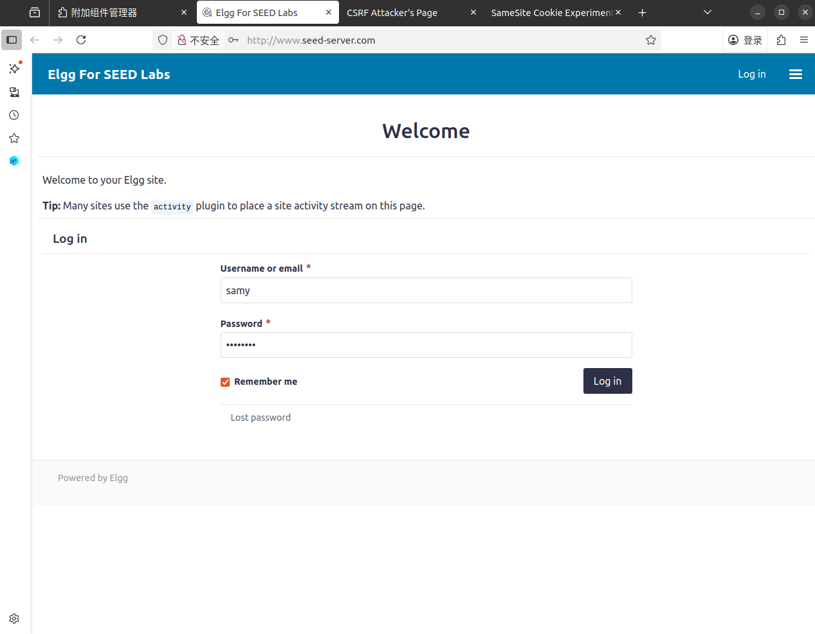Toggle the Firefox sidebar button
Viewport: 815px width, 634px height.
pos(12,40)
